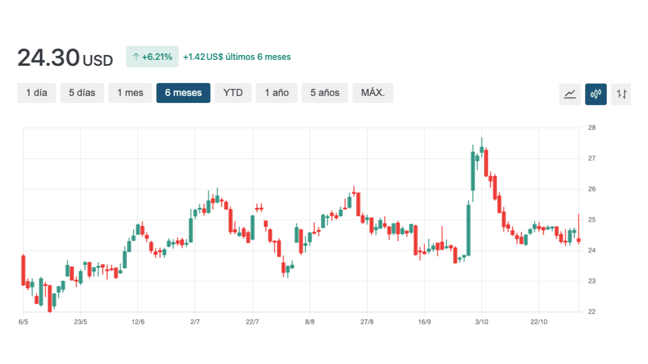The width and height of the screenshot is (648, 364).
Task: Select the '5 años' range button
Action: click(325, 93)
